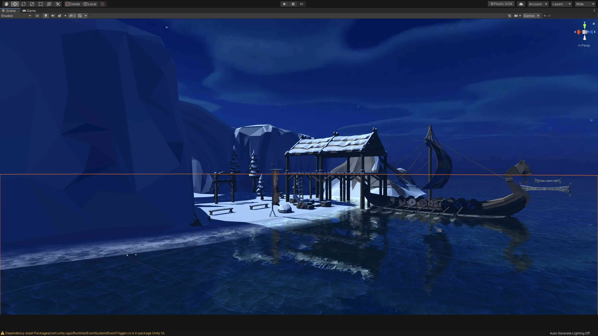Open the Shaded draw mode dropdown
The width and height of the screenshot is (598, 336).
pos(16,16)
